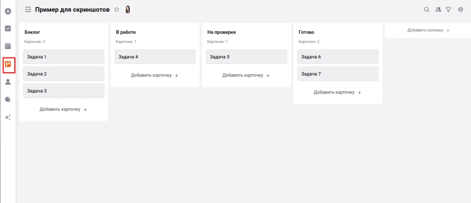
Task: Click the user avatar beside board title
Action: 128,9
